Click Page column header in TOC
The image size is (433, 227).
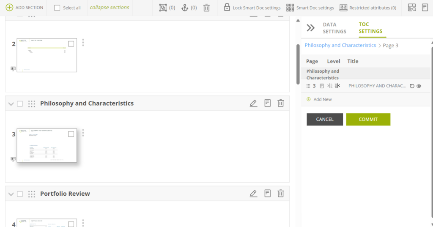click(x=312, y=61)
